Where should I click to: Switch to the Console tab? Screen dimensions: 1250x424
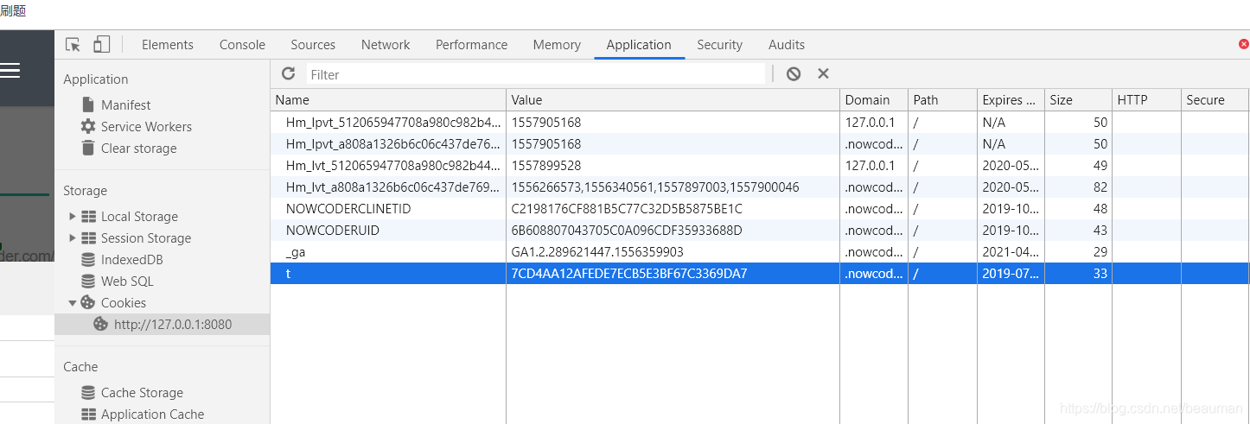point(242,45)
